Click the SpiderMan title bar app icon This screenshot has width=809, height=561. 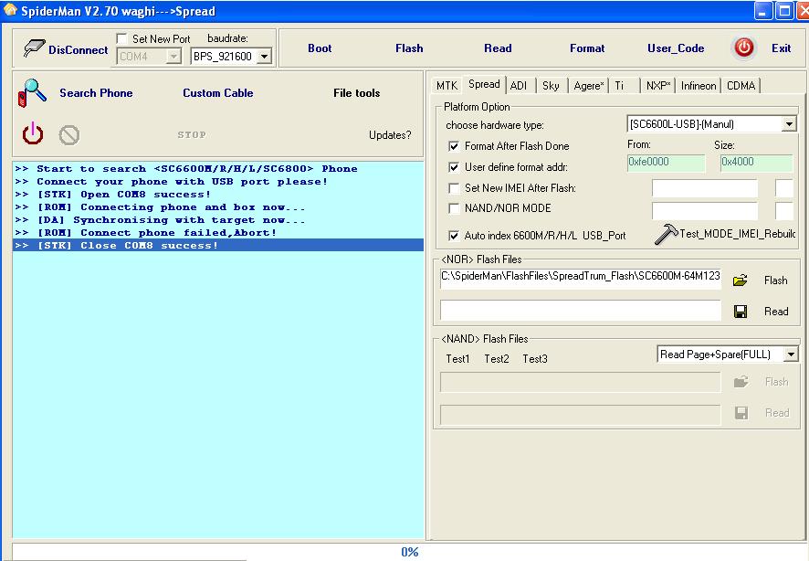click(10, 10)
